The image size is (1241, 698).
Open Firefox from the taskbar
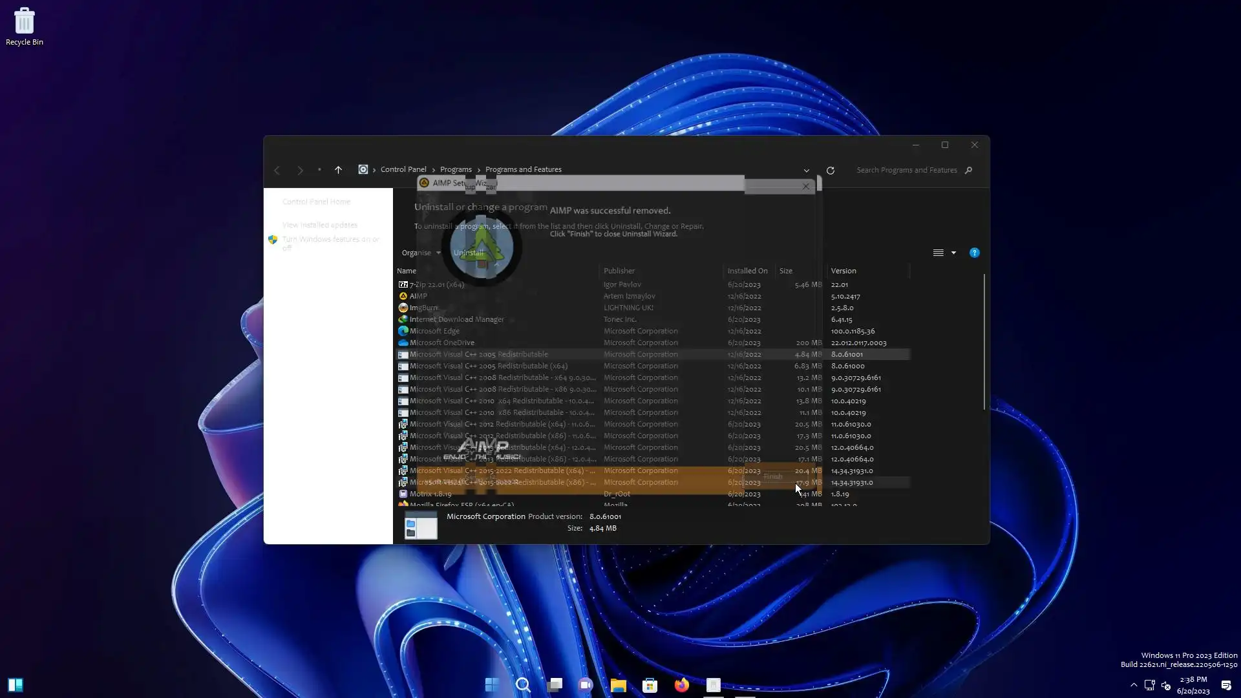(681, 685)
